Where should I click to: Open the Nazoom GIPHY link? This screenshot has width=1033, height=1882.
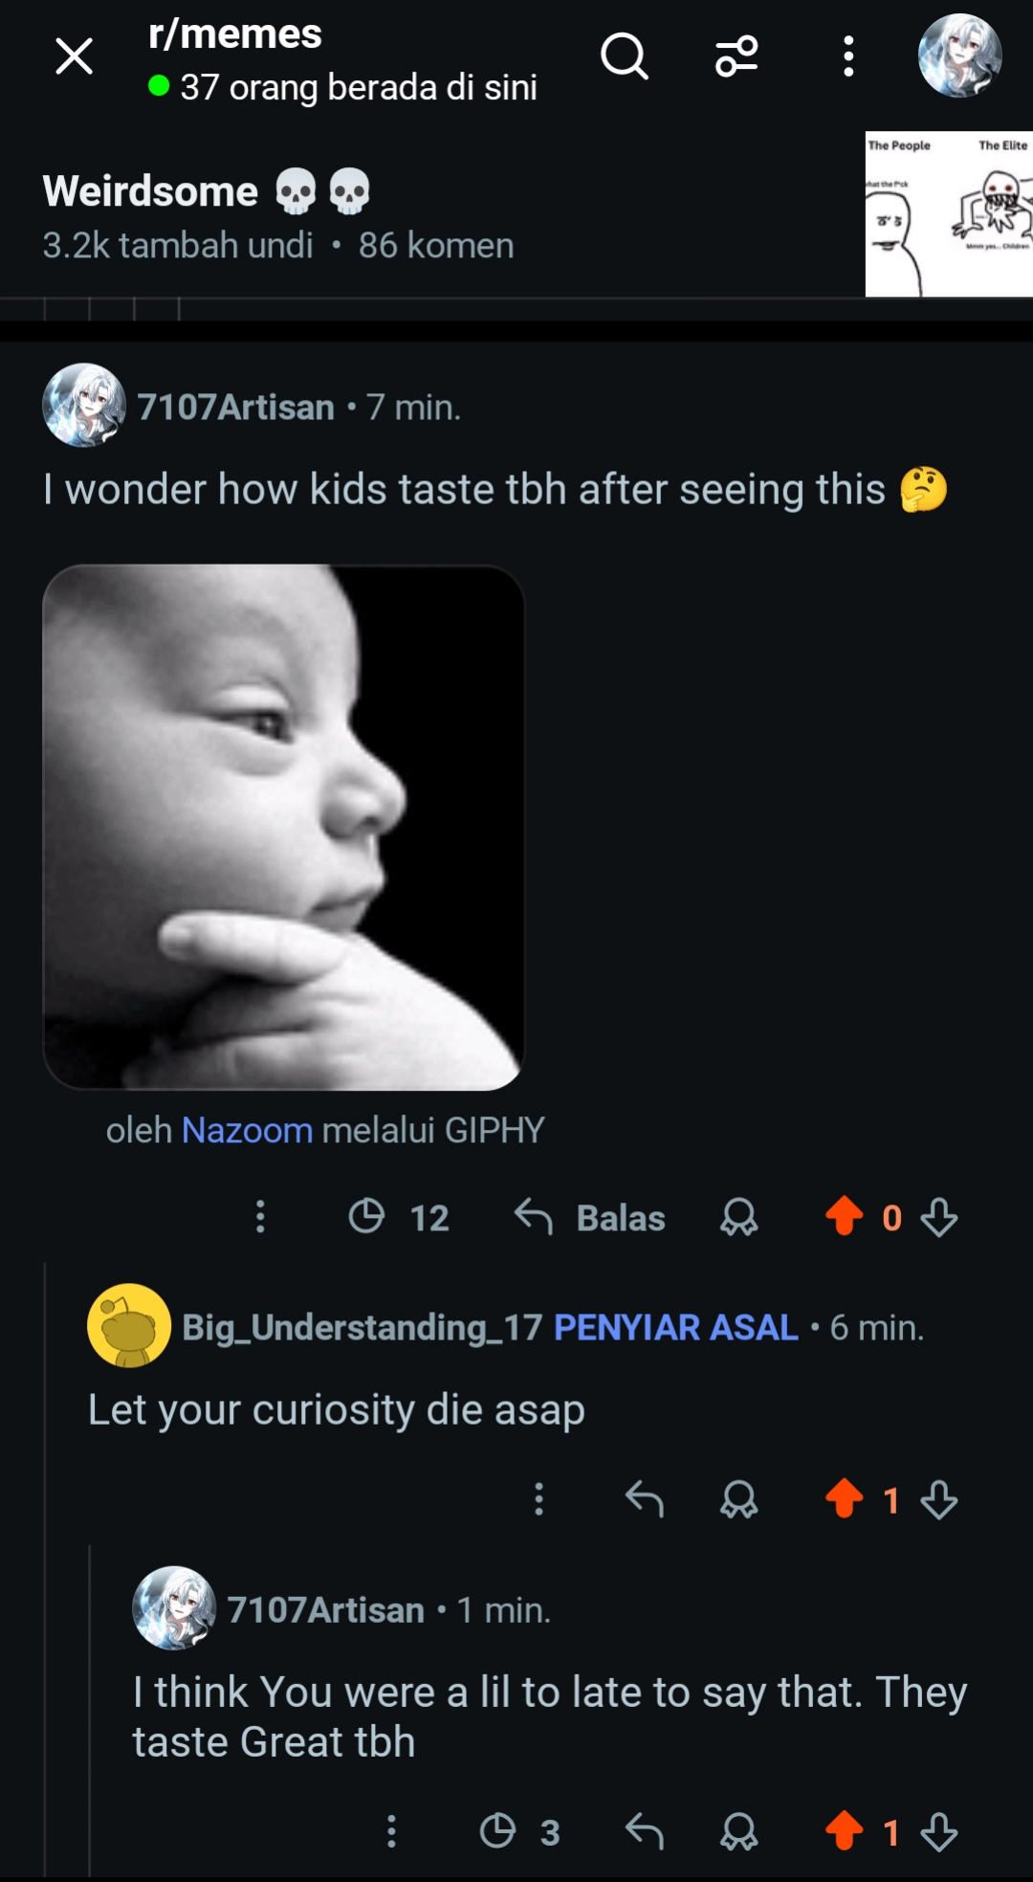tap(247, 1131)
